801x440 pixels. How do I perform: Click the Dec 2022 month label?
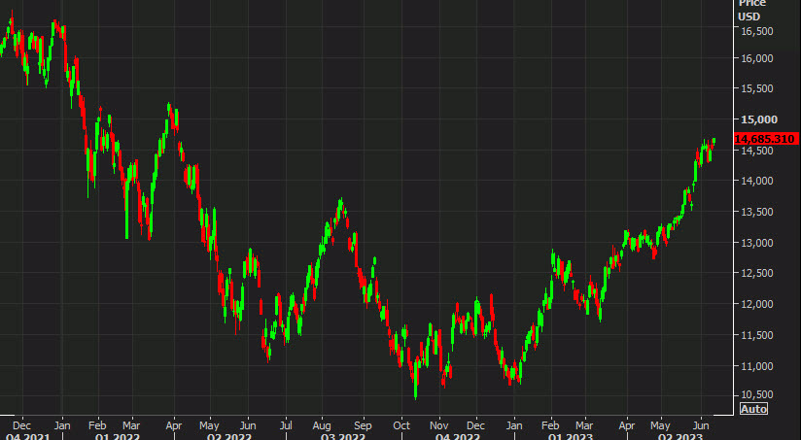[x=476, y=425]
